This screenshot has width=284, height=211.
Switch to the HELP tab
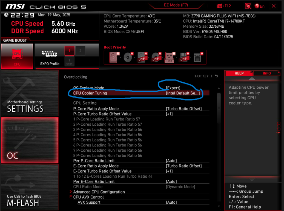(x=239, y=73)
